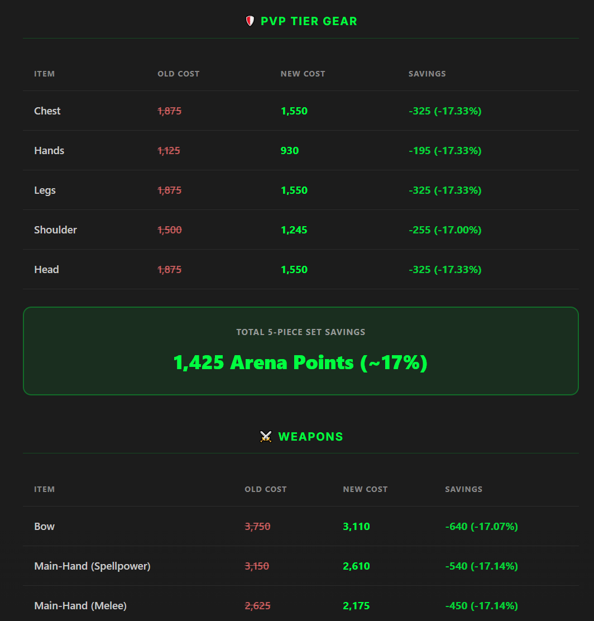The height and width of the screenshot is (621, 594).
Task: Click the Hands new cost of 930
Action: (x=290, y=151)
